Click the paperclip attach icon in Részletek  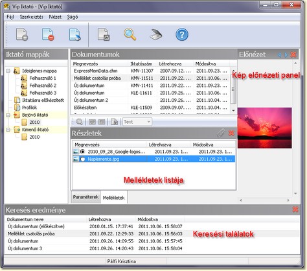(x=222, y=133)
